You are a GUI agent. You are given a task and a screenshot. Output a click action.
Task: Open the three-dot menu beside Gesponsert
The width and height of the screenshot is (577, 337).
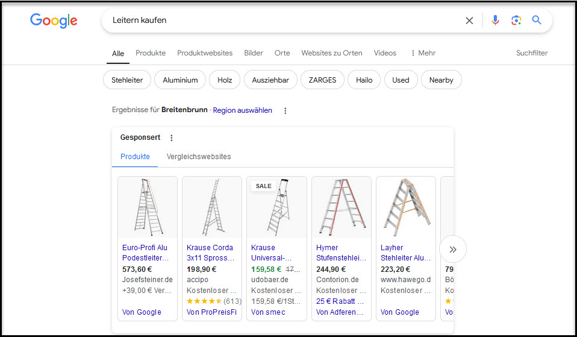tap(172, 137)
